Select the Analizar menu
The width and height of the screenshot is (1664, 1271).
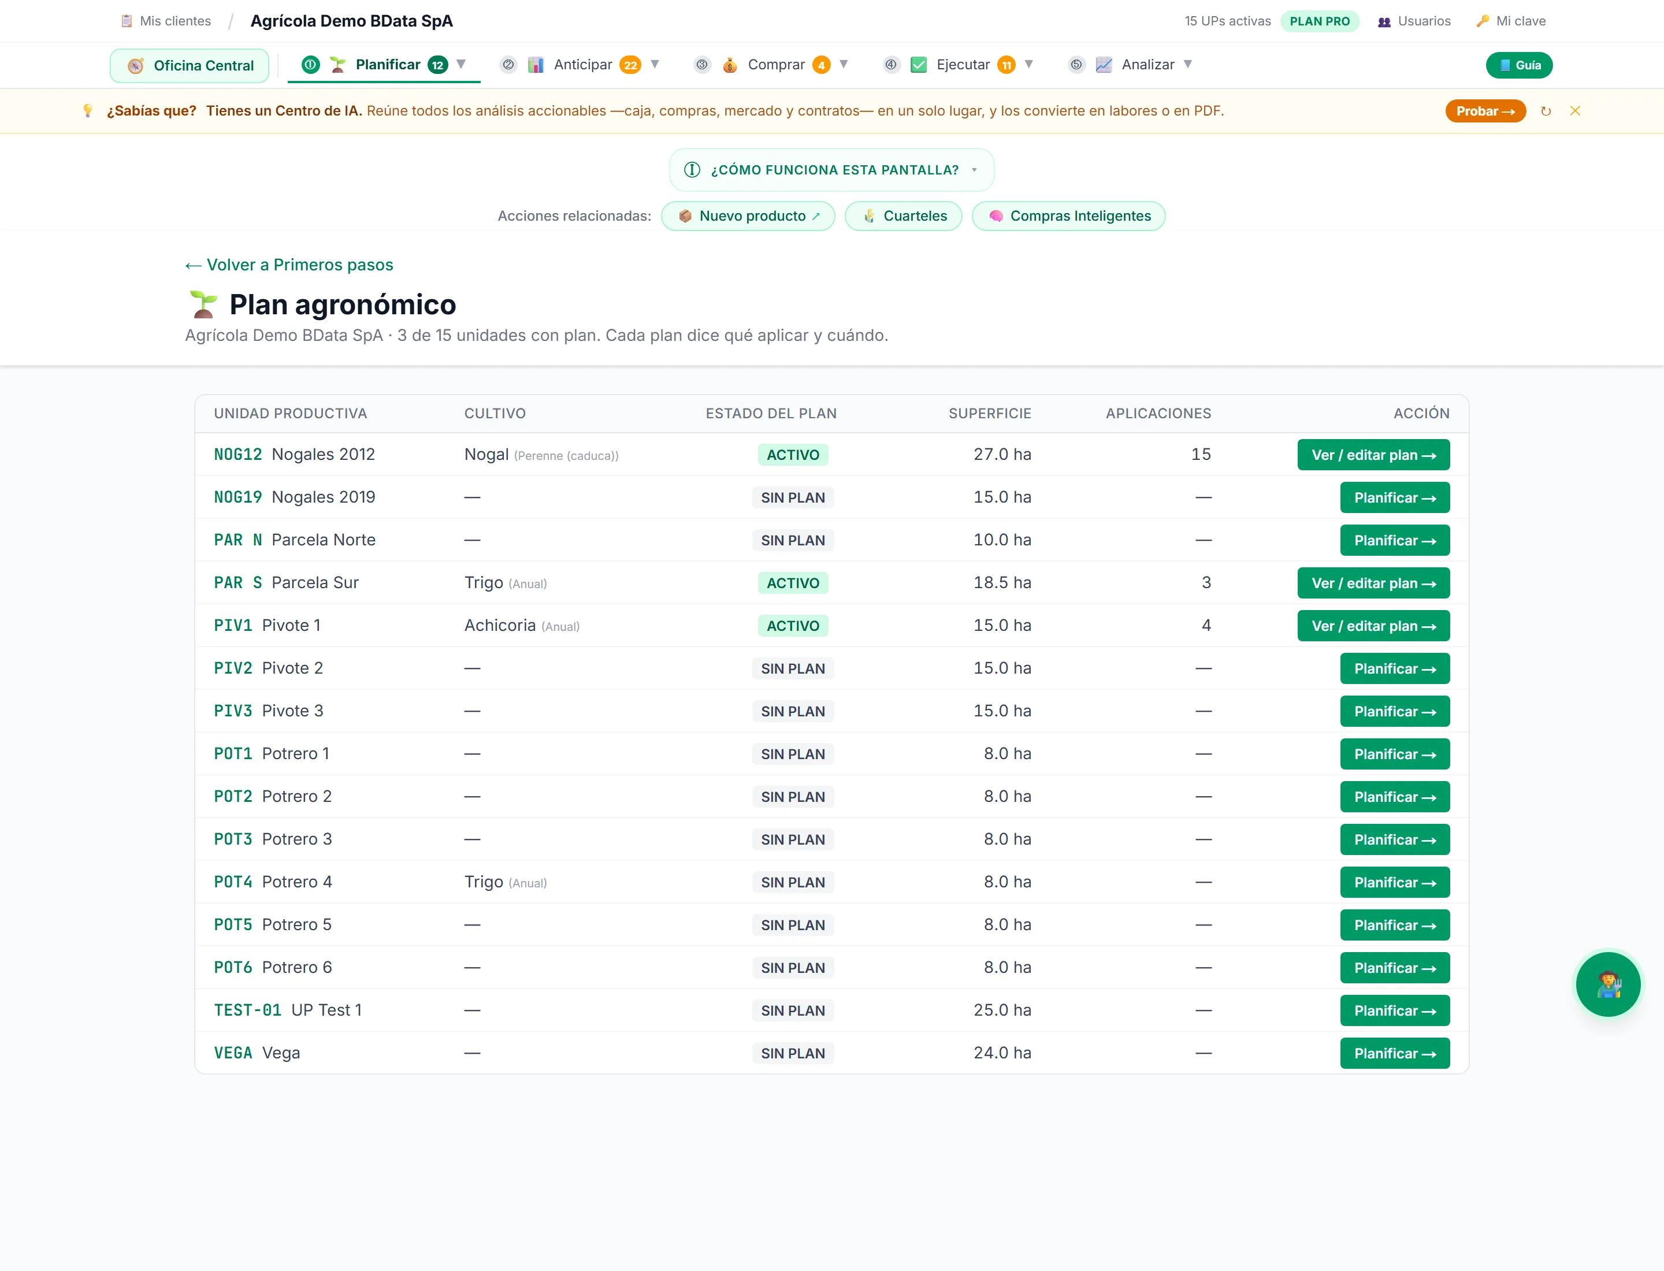click(1131, 65)
